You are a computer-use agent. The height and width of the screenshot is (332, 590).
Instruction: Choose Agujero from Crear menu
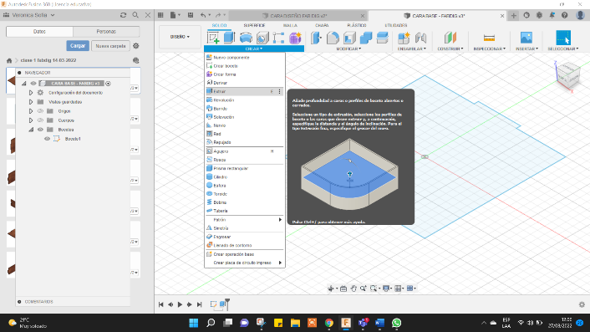pos(245,151)
